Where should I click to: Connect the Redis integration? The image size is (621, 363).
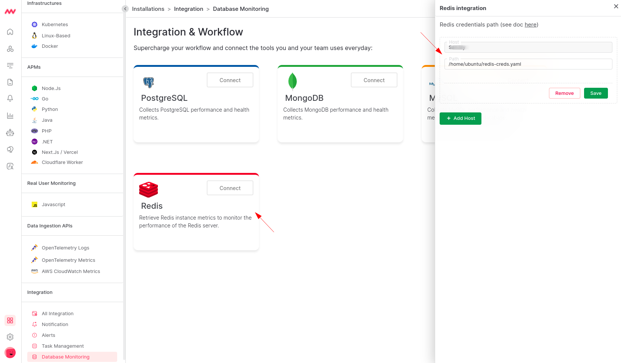[230, 188]
